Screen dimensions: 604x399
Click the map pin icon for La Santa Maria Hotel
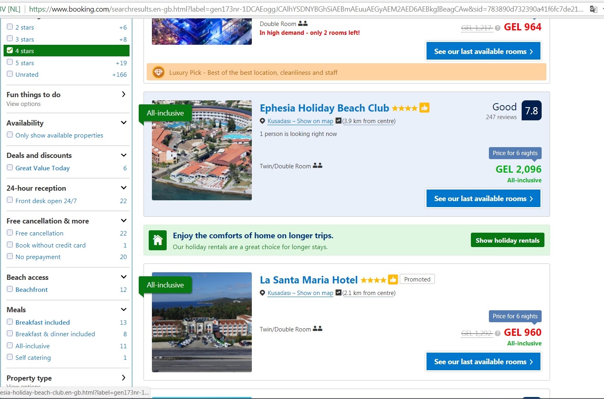(263, 293)
